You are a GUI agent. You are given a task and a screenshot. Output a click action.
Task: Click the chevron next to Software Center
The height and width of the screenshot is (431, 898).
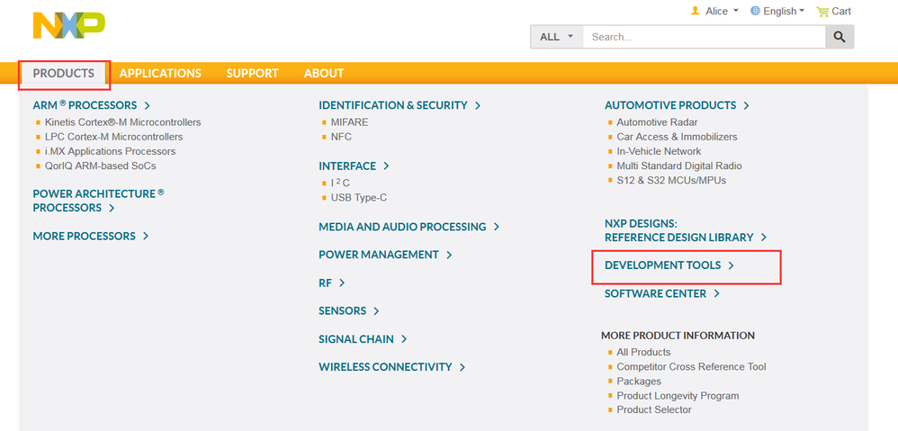[x=716, y=293]
